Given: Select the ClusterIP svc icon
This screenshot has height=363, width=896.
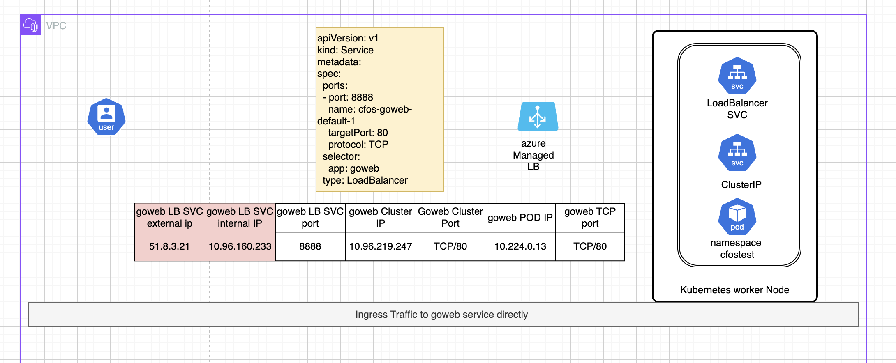Looking at the screenshot, I should tap(737, 153).
